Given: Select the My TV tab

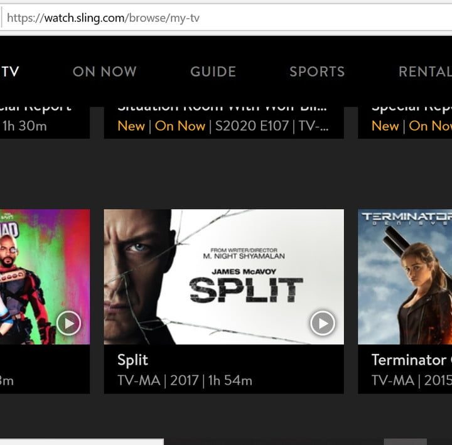Looking at the screenshot, I should 10,72.
